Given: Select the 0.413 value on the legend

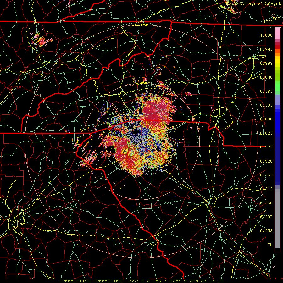Looking at the screenshot, I should 266,189.
